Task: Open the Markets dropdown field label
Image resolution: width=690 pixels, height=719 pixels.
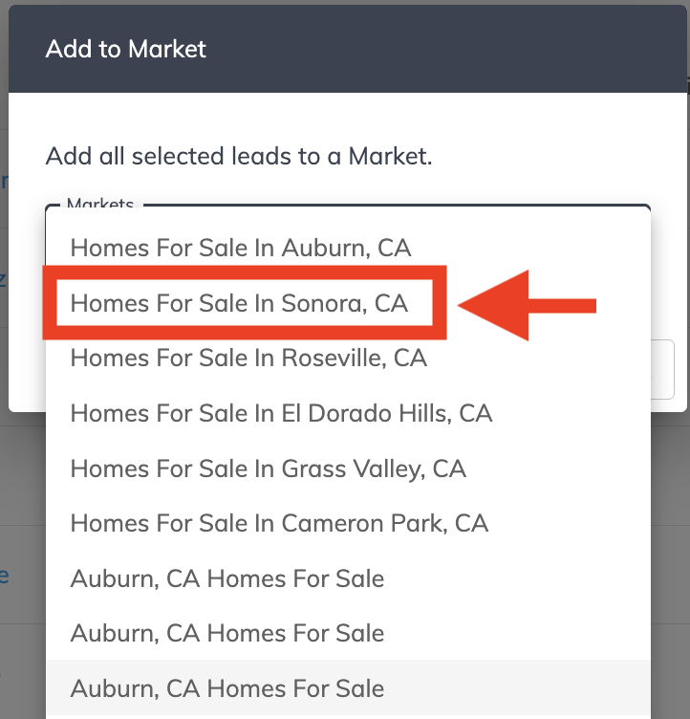Action: click(x=100, y=203)
